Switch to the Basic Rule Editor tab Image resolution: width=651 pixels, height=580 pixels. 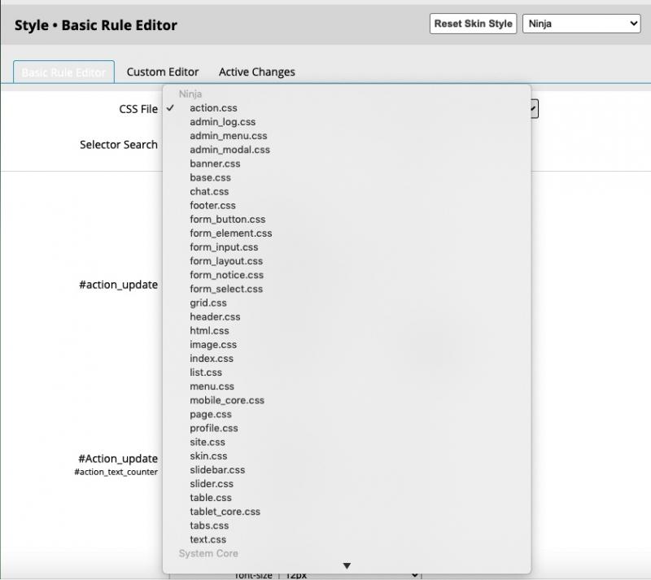click(63, 72)
